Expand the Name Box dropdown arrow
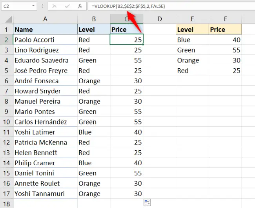The height and width of the screenshot is (208, 255). click(33, 6)
